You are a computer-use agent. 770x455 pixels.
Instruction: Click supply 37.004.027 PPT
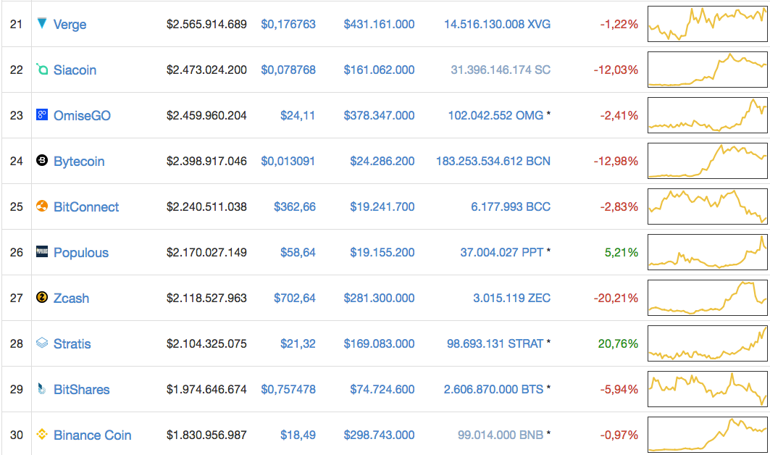coord(502,253)
